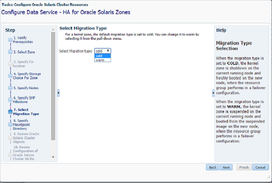Choose the warm option in list

103,60
